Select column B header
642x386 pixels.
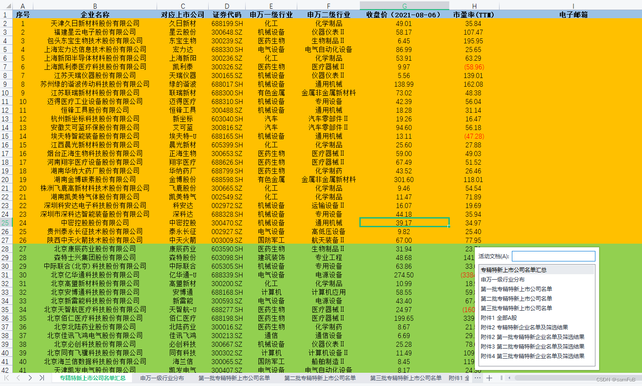[95, 6]
